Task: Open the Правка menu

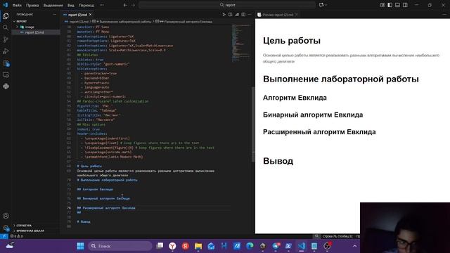Action: 32,5
